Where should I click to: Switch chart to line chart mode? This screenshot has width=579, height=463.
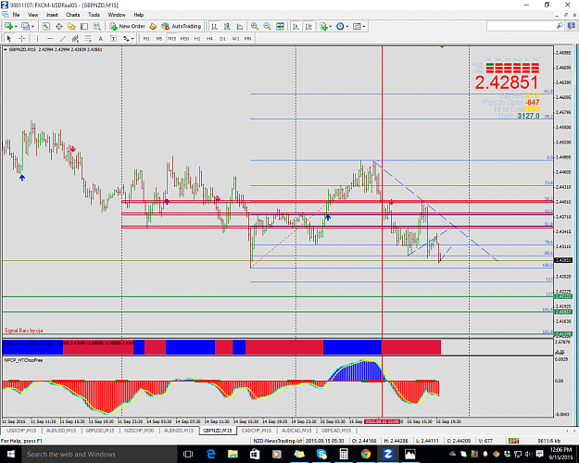pyautogui.click(x=240, y=26)
